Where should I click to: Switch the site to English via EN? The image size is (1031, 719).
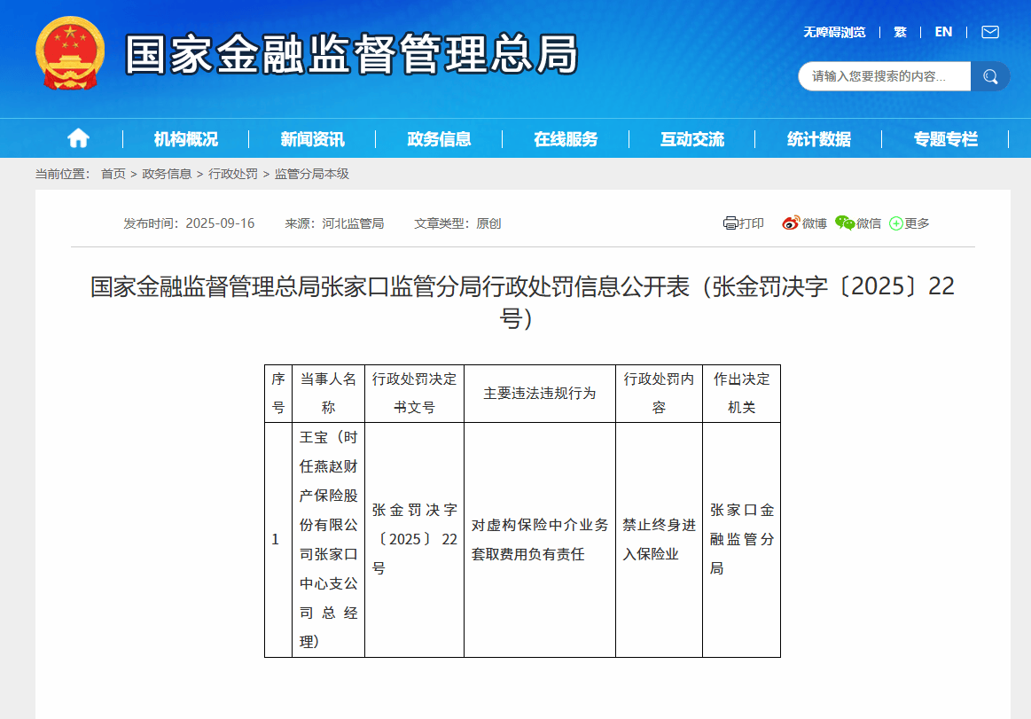[942, 32]
